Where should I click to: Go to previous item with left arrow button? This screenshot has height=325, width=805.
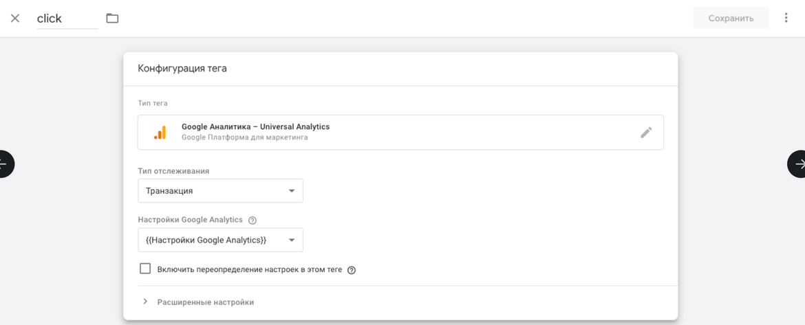coord(4,164)
